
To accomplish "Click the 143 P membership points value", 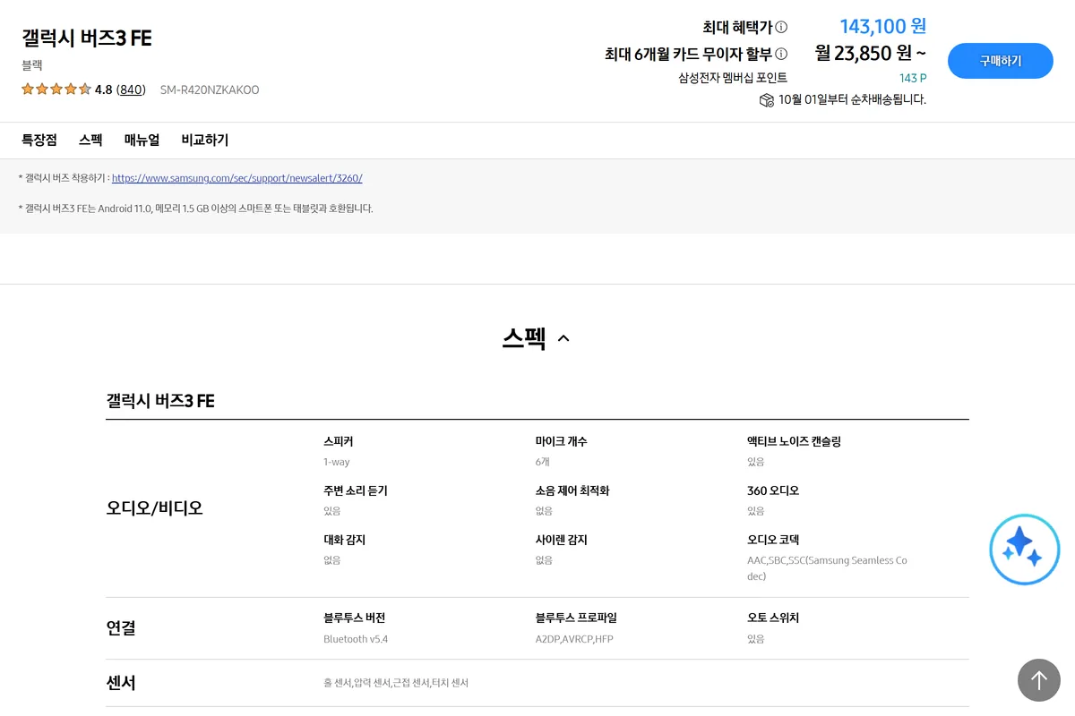I will [913, 78].
